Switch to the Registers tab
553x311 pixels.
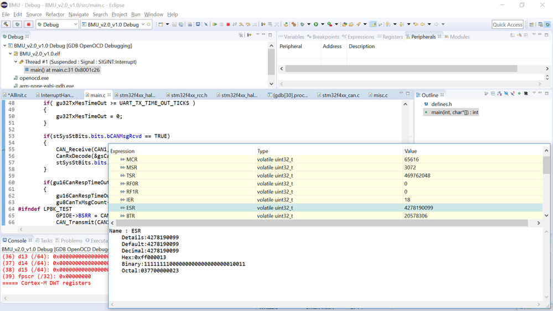390,37
